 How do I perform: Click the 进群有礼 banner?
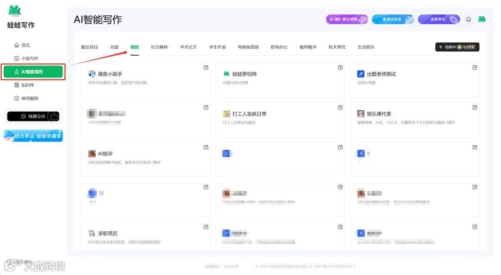[439, 19]
